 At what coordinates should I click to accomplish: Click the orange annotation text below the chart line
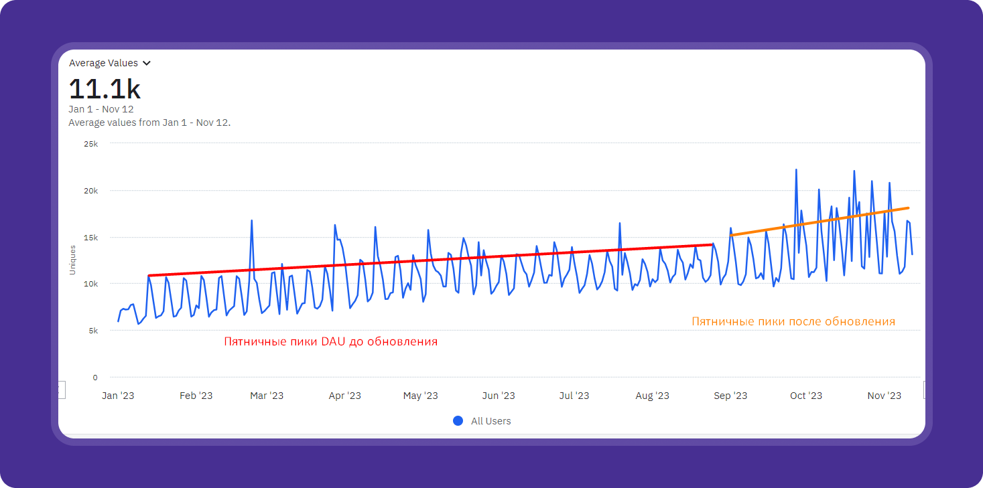click(793, 321)
